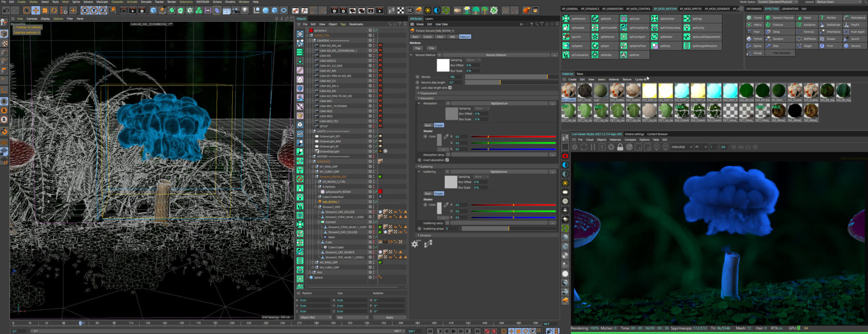Click the Volume Medium shader button
Viewport: 868px width, 334px height.
[496, 55]
